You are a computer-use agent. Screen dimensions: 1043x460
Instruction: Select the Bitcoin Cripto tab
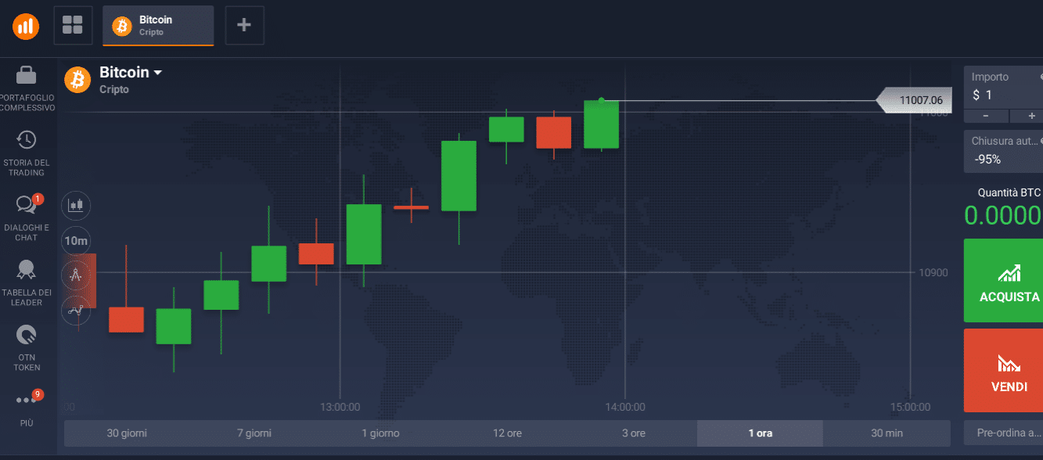[158, 26]
